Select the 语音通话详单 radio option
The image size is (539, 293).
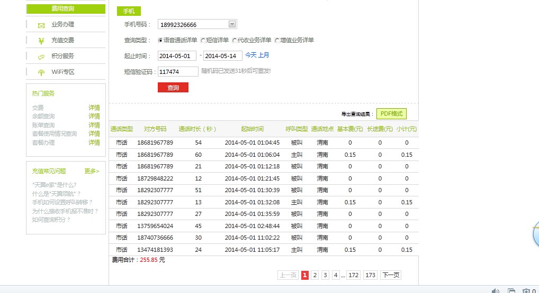(160, 41)
